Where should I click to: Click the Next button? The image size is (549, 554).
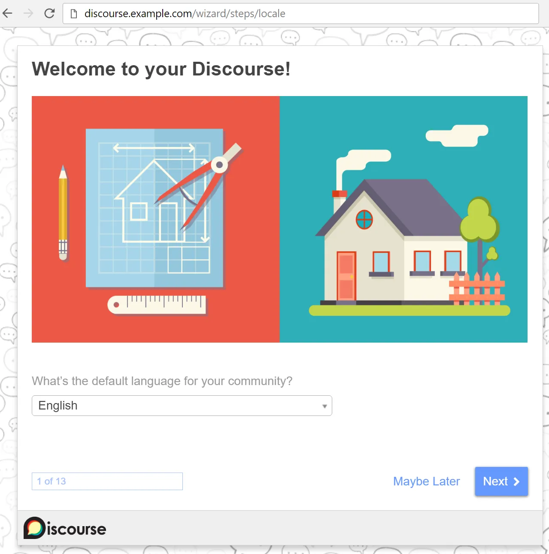tap(501, 482)
